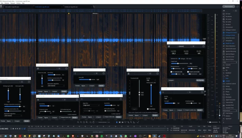Open the De-hum module
The image size is (242, 138).
(227, 14)
